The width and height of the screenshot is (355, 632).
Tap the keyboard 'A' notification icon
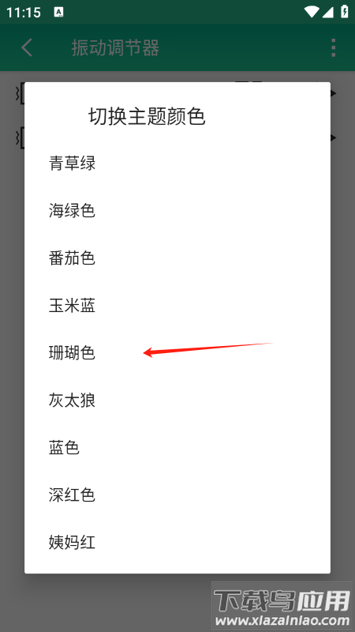58,12
